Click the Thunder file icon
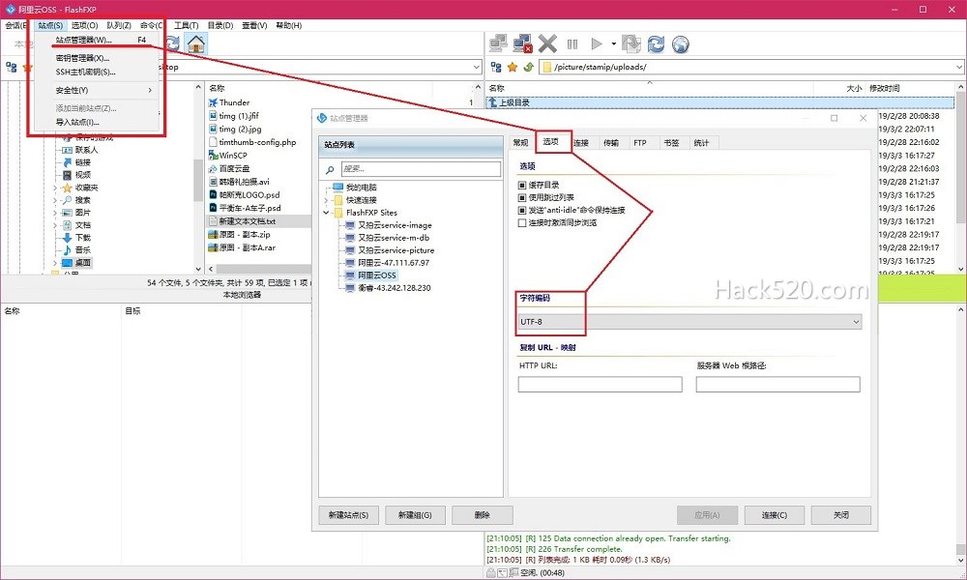967x580 pixels. (214, 102)
